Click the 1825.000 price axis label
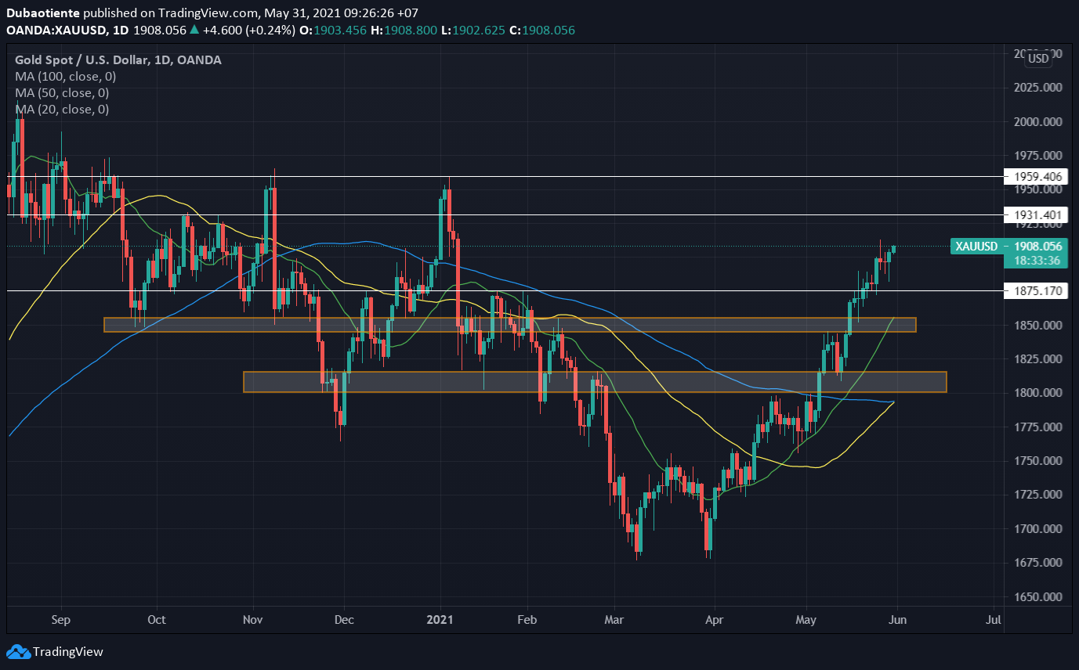 (1037, 359)
